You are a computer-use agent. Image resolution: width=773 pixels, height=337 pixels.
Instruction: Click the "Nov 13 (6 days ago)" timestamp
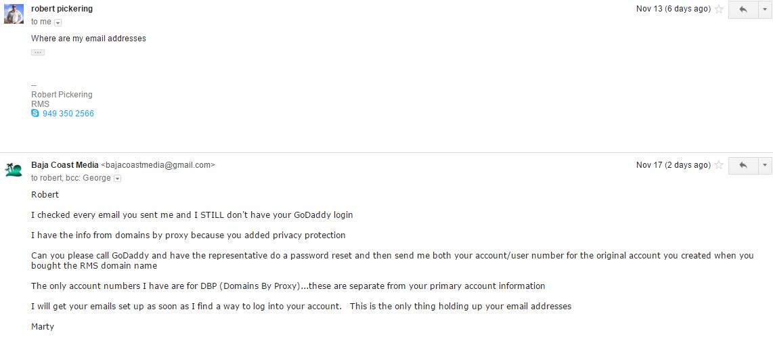[673, 9]
